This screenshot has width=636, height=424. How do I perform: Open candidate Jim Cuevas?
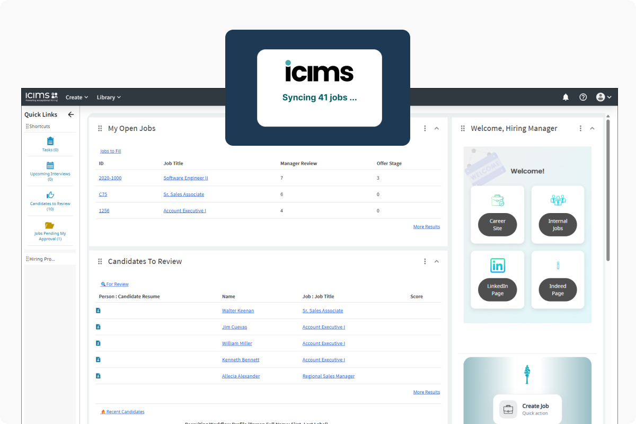(x=234, y=327)
